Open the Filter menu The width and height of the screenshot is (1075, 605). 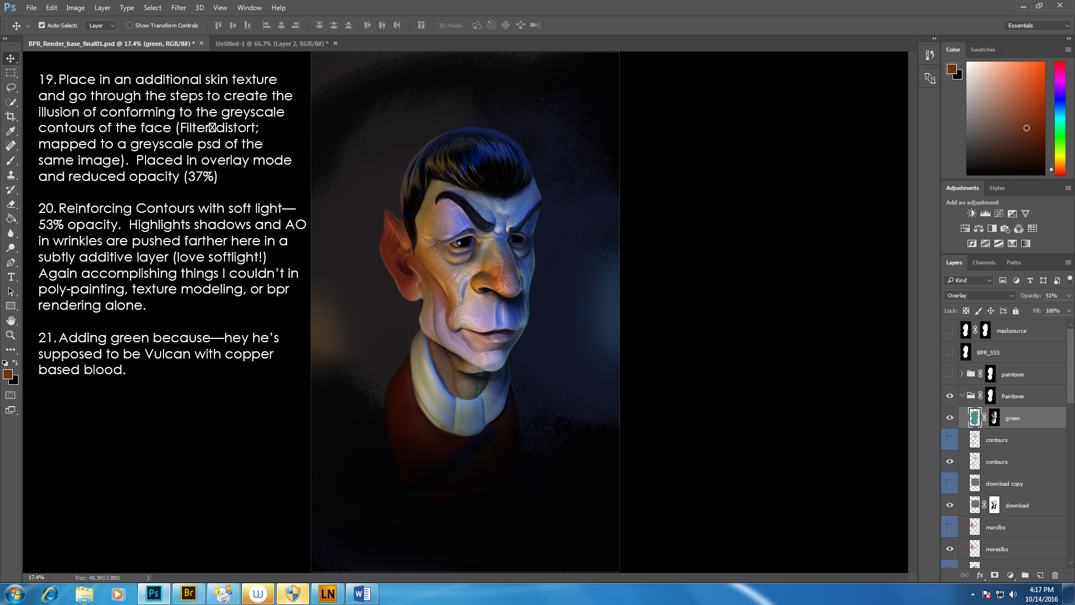tap(178, 8)
